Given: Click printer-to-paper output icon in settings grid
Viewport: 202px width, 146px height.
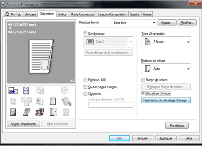Looking at the screenshot, I should click(13, 90).
